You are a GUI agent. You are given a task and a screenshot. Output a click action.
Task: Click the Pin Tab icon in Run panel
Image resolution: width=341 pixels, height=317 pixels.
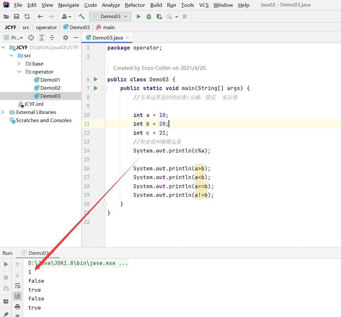pos(6,314)
